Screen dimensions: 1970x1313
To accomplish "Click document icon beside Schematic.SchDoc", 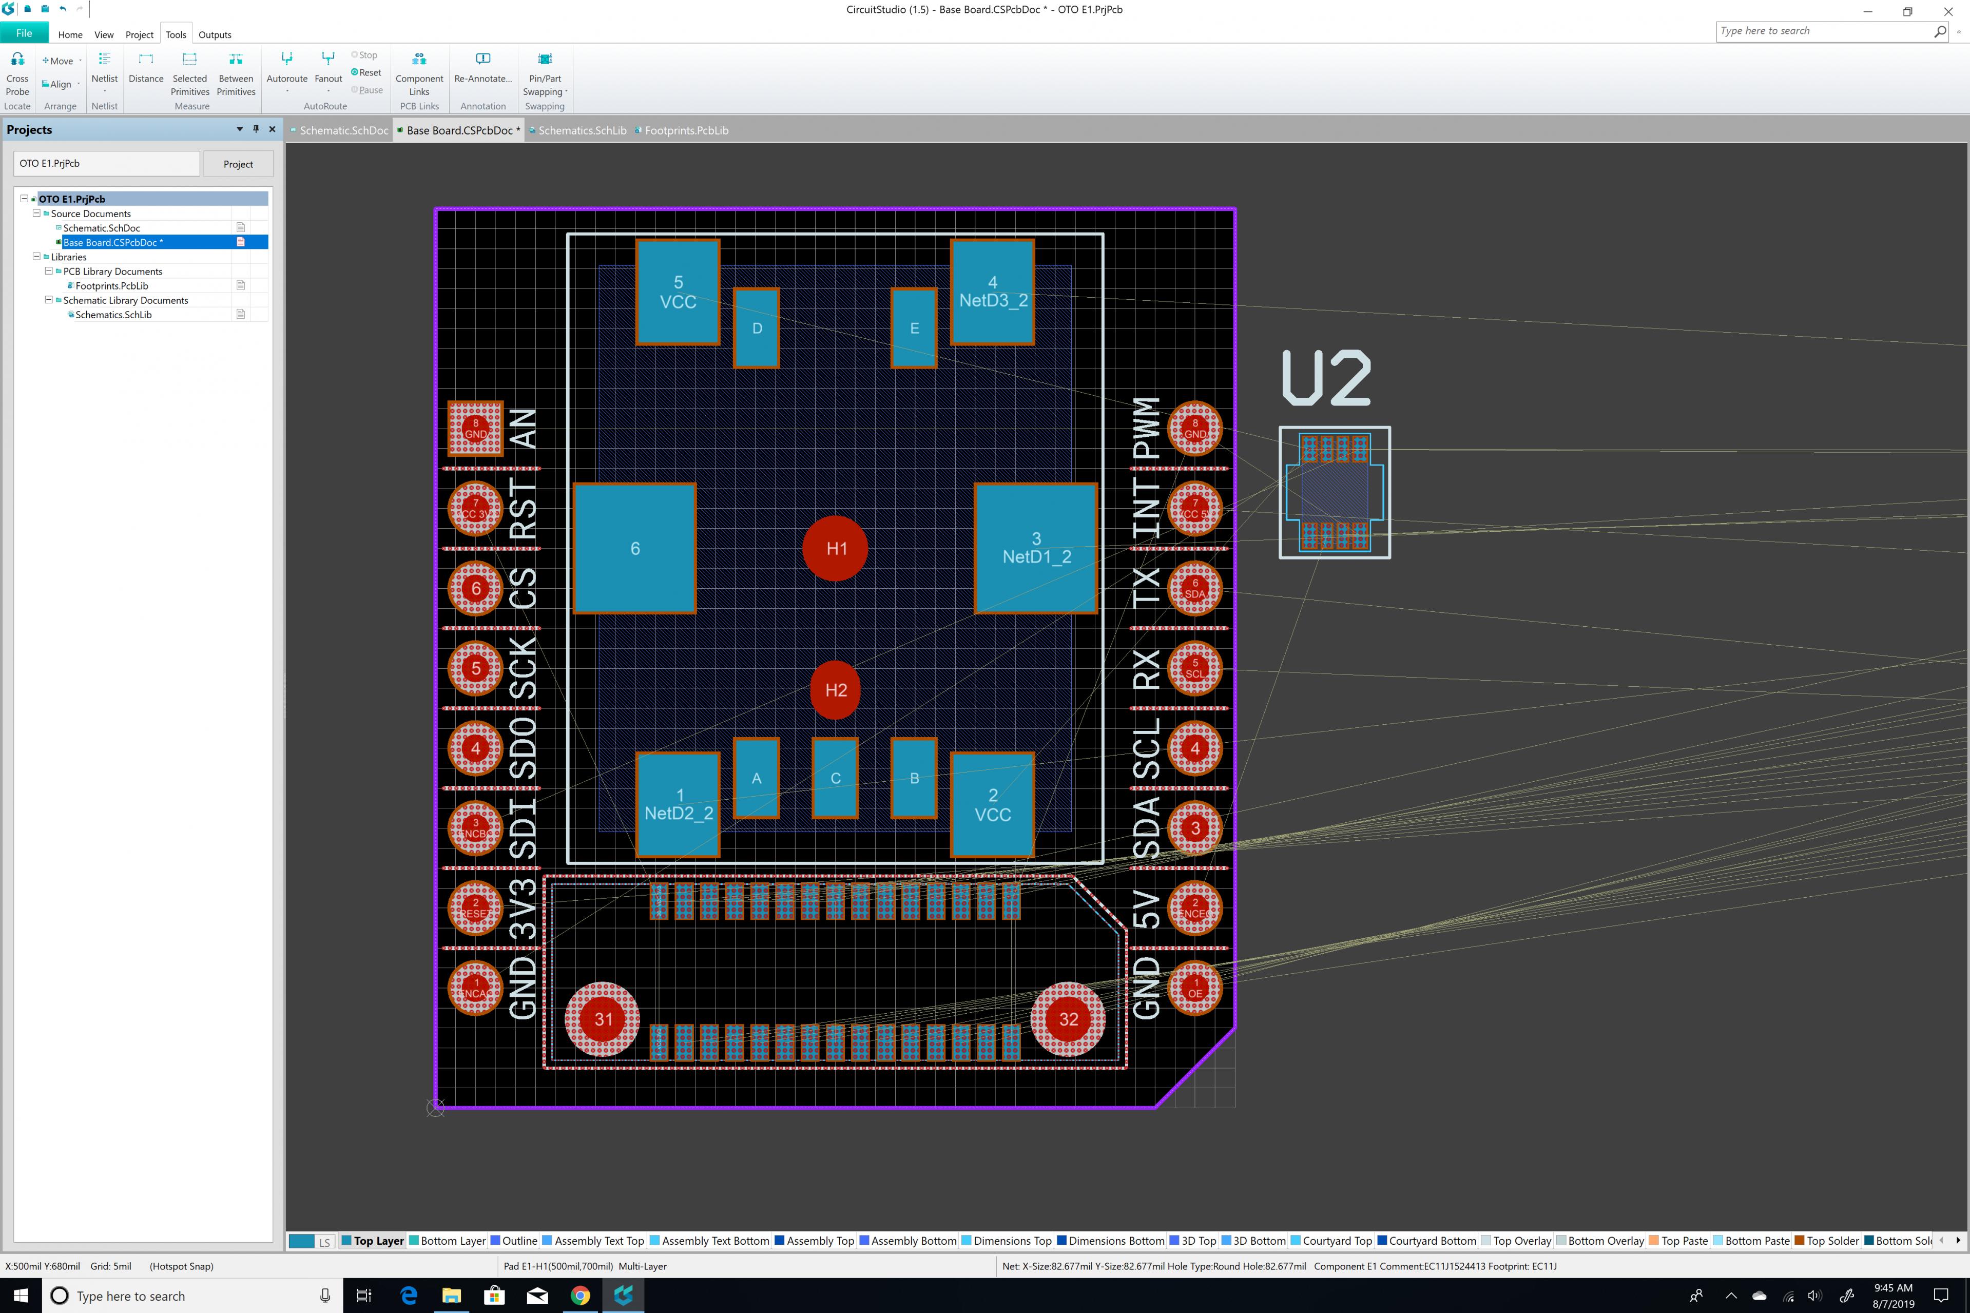I will click(240, 228).
